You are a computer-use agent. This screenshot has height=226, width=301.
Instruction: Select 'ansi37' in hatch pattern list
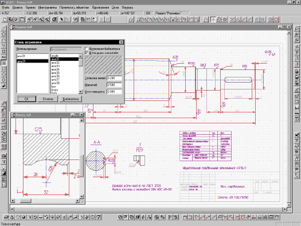(x=65, y=80)
